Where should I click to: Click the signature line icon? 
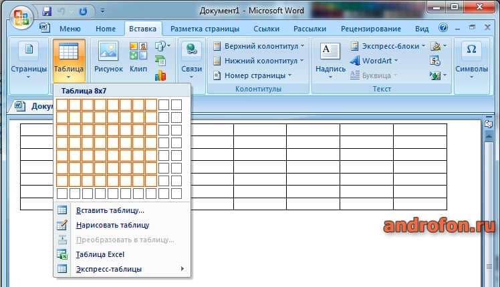(438, 46)
